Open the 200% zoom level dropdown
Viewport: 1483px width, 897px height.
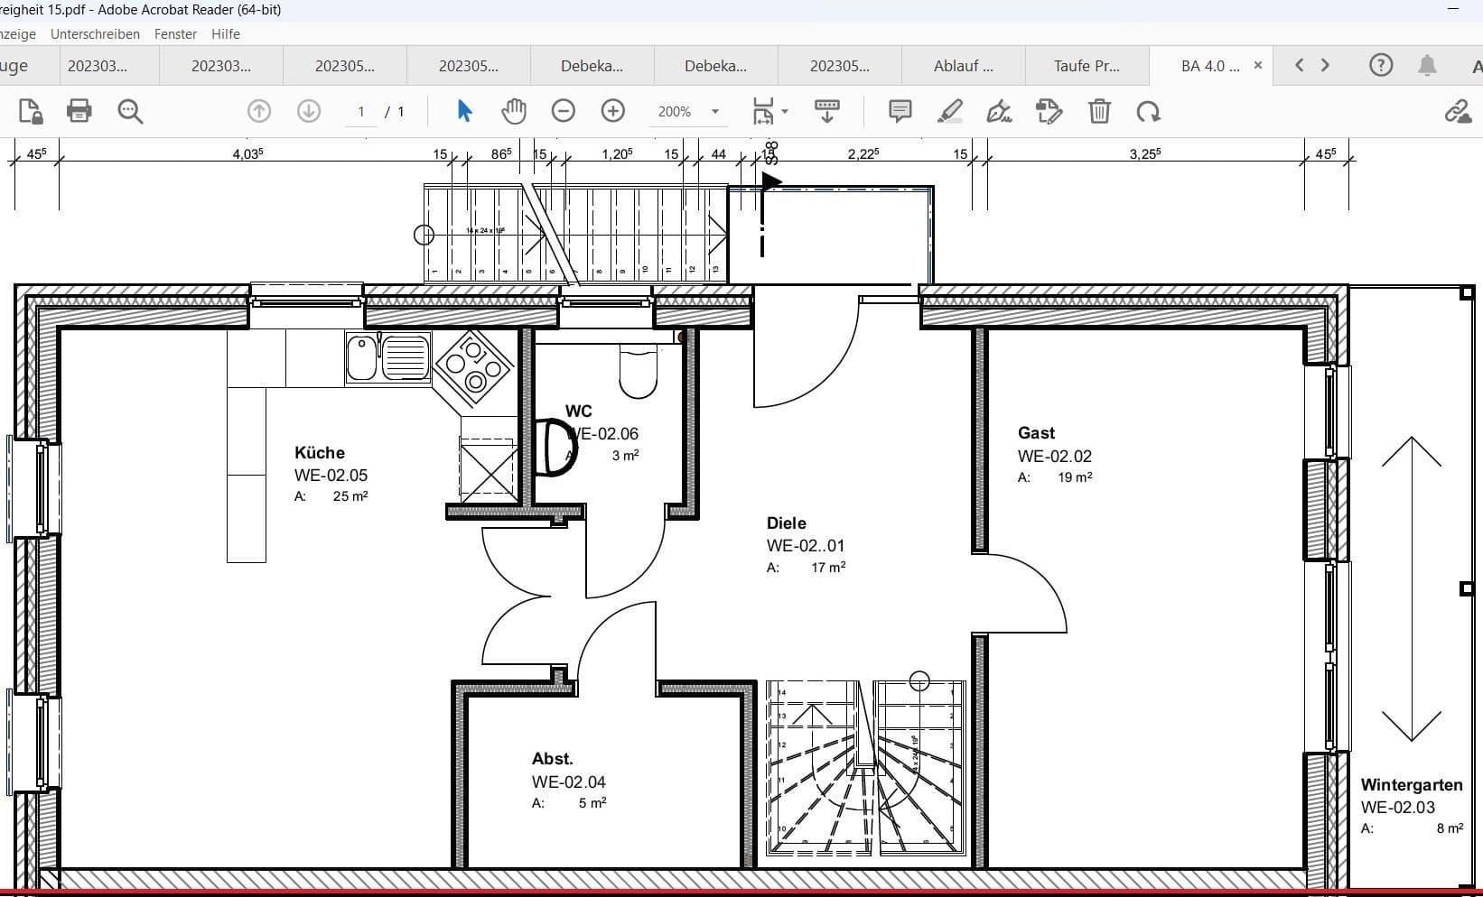point(715,112)
